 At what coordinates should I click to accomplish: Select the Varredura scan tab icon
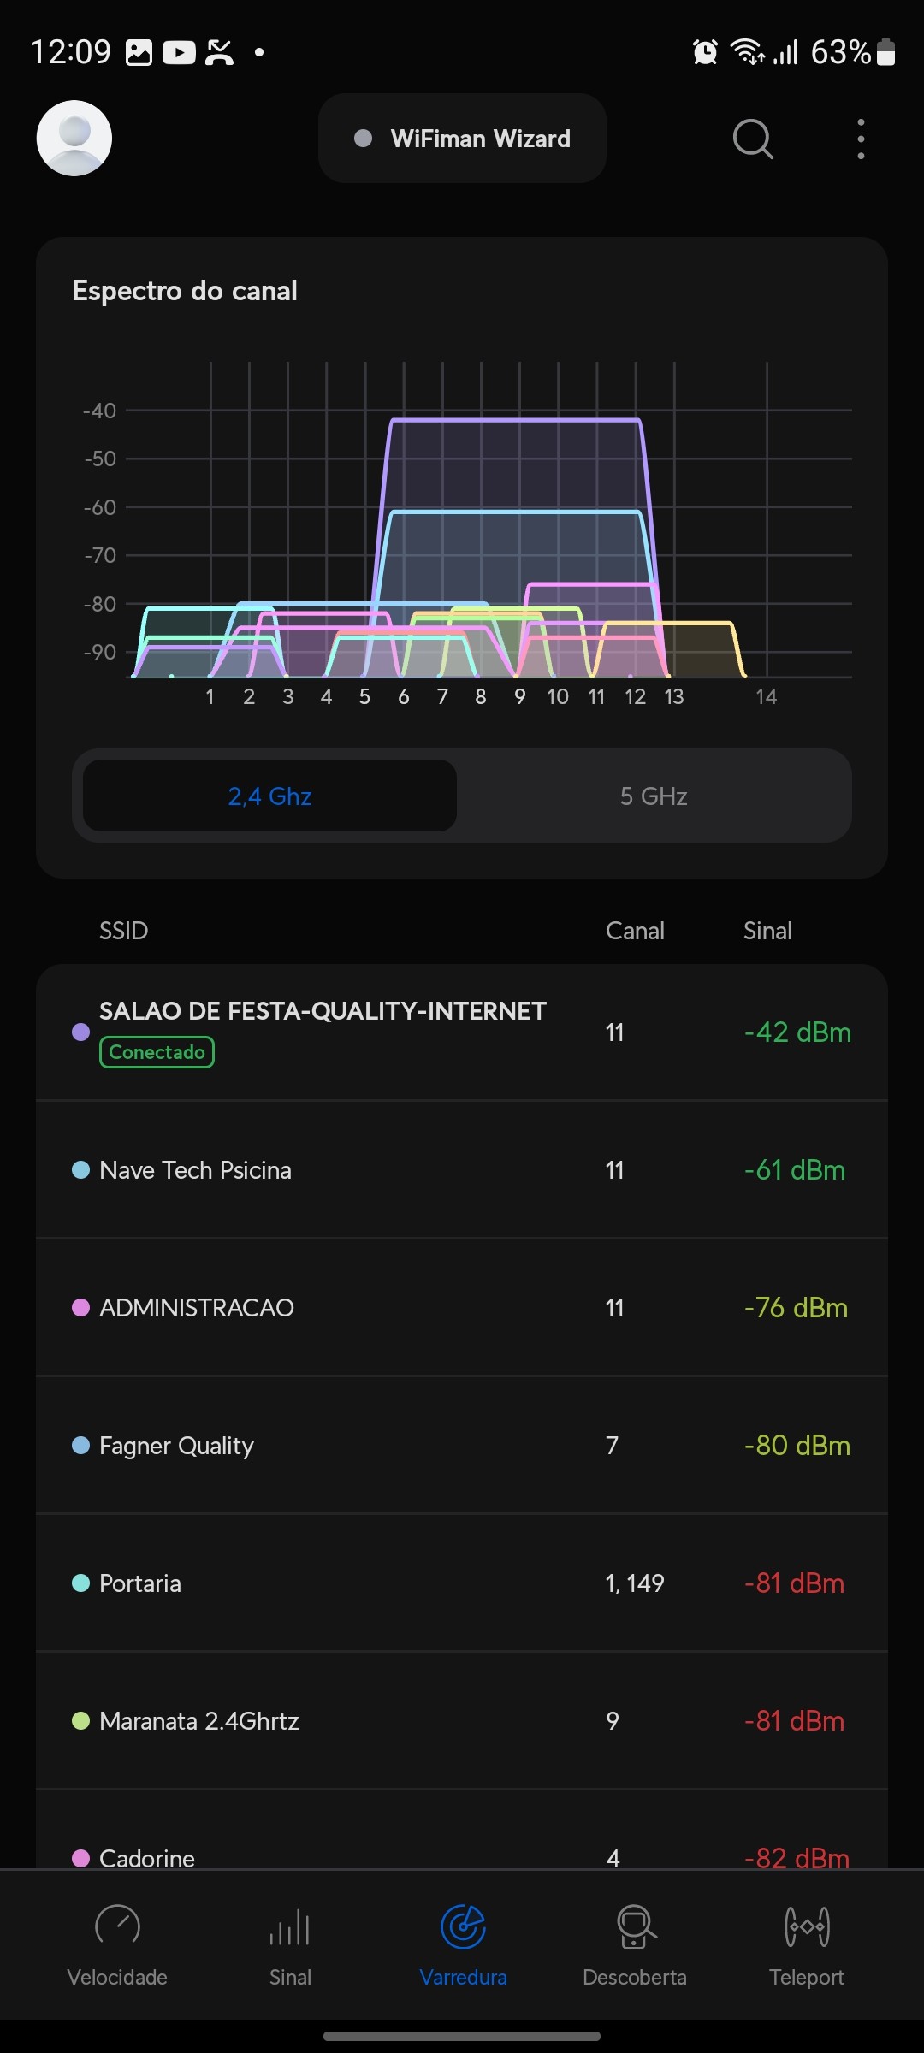click(463, 1927)
